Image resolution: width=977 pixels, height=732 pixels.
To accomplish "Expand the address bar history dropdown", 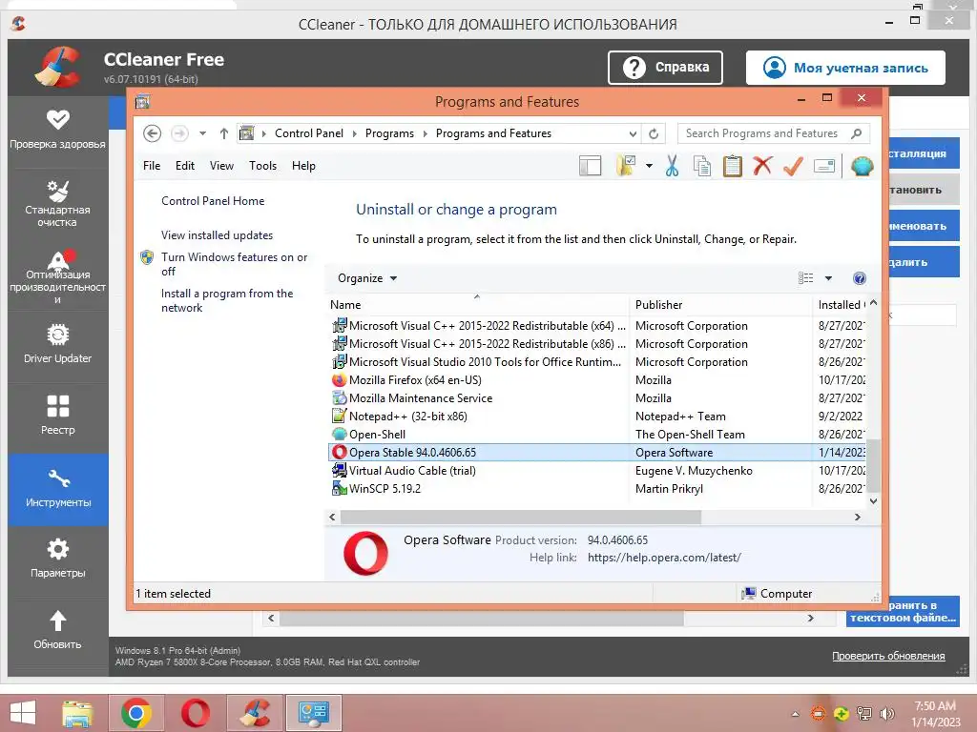I will tap(633, 133).
